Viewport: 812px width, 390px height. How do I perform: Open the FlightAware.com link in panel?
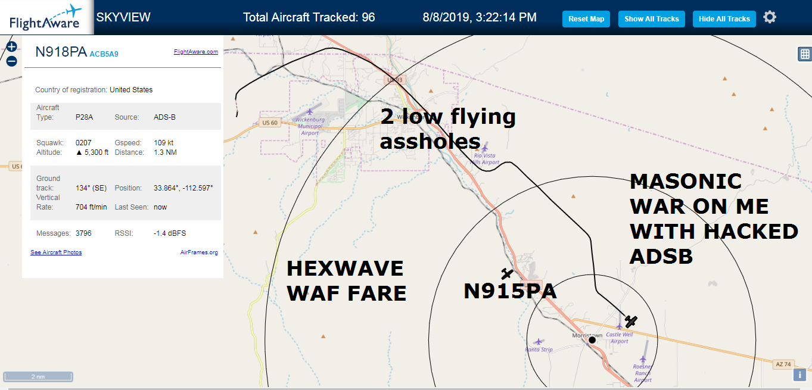coord(196,52)
